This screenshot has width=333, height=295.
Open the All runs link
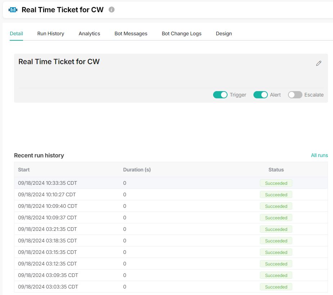tap(319, 155)
